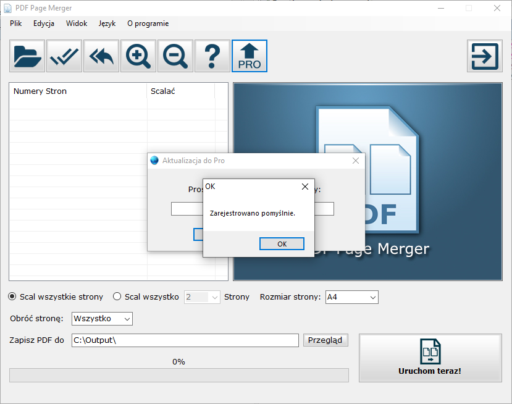Click the Numery Stron column header
The height and width of the screenshot is (404, 512).
tap(78, 91)
